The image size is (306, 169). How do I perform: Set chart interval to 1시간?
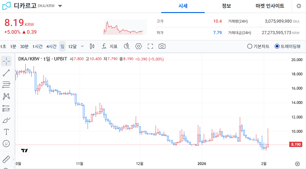(x=37, y=46)
